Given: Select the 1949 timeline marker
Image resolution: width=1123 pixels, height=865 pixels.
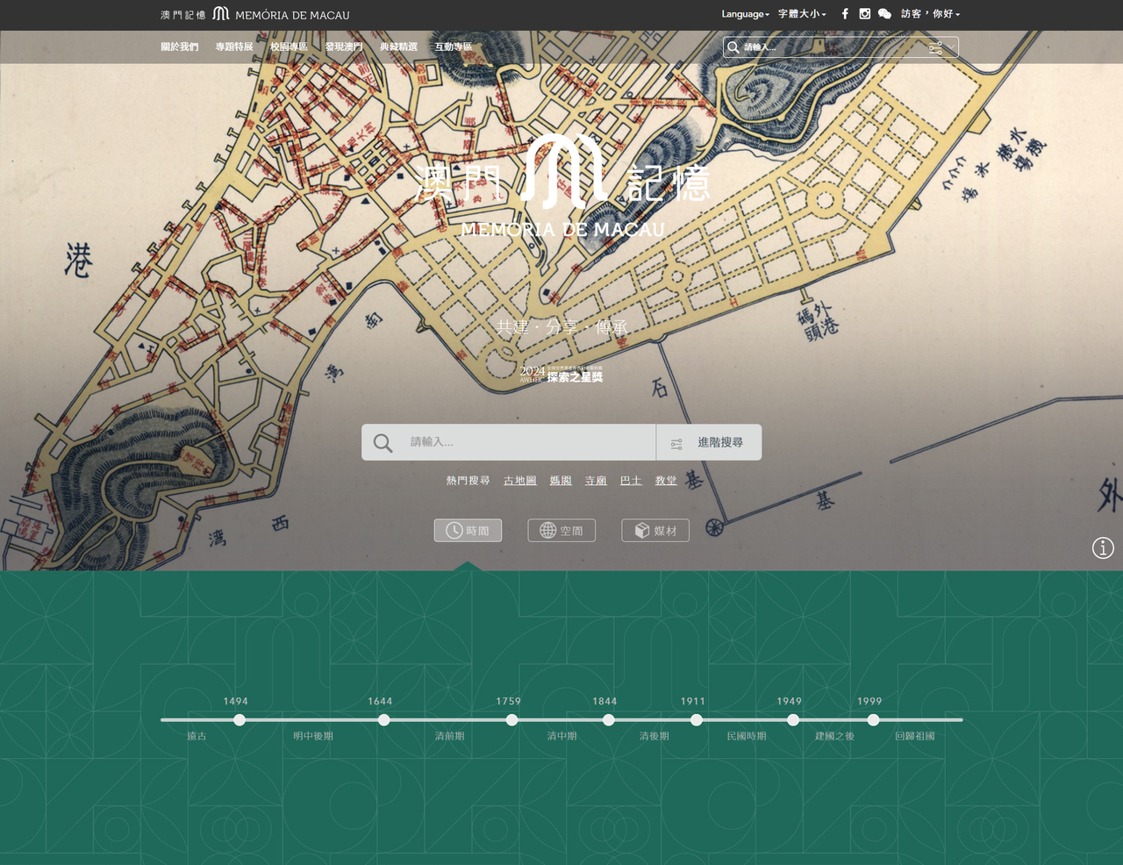Looking at the screenshot, I should click(x=792, y=720).
